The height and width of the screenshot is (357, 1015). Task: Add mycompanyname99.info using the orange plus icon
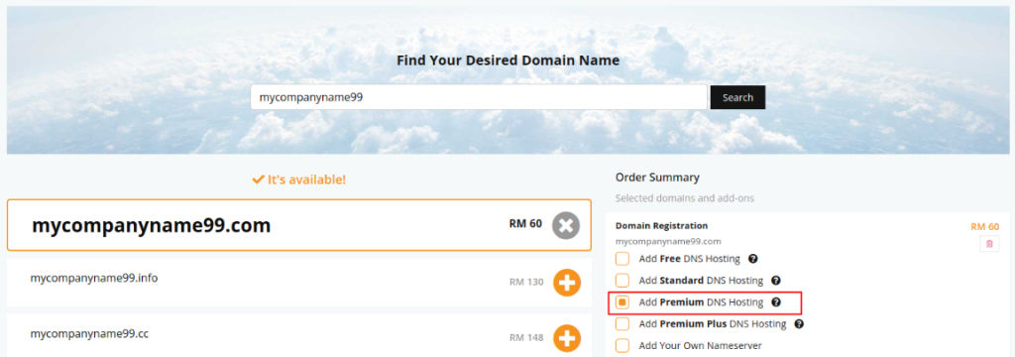click(x=566, y=283)
